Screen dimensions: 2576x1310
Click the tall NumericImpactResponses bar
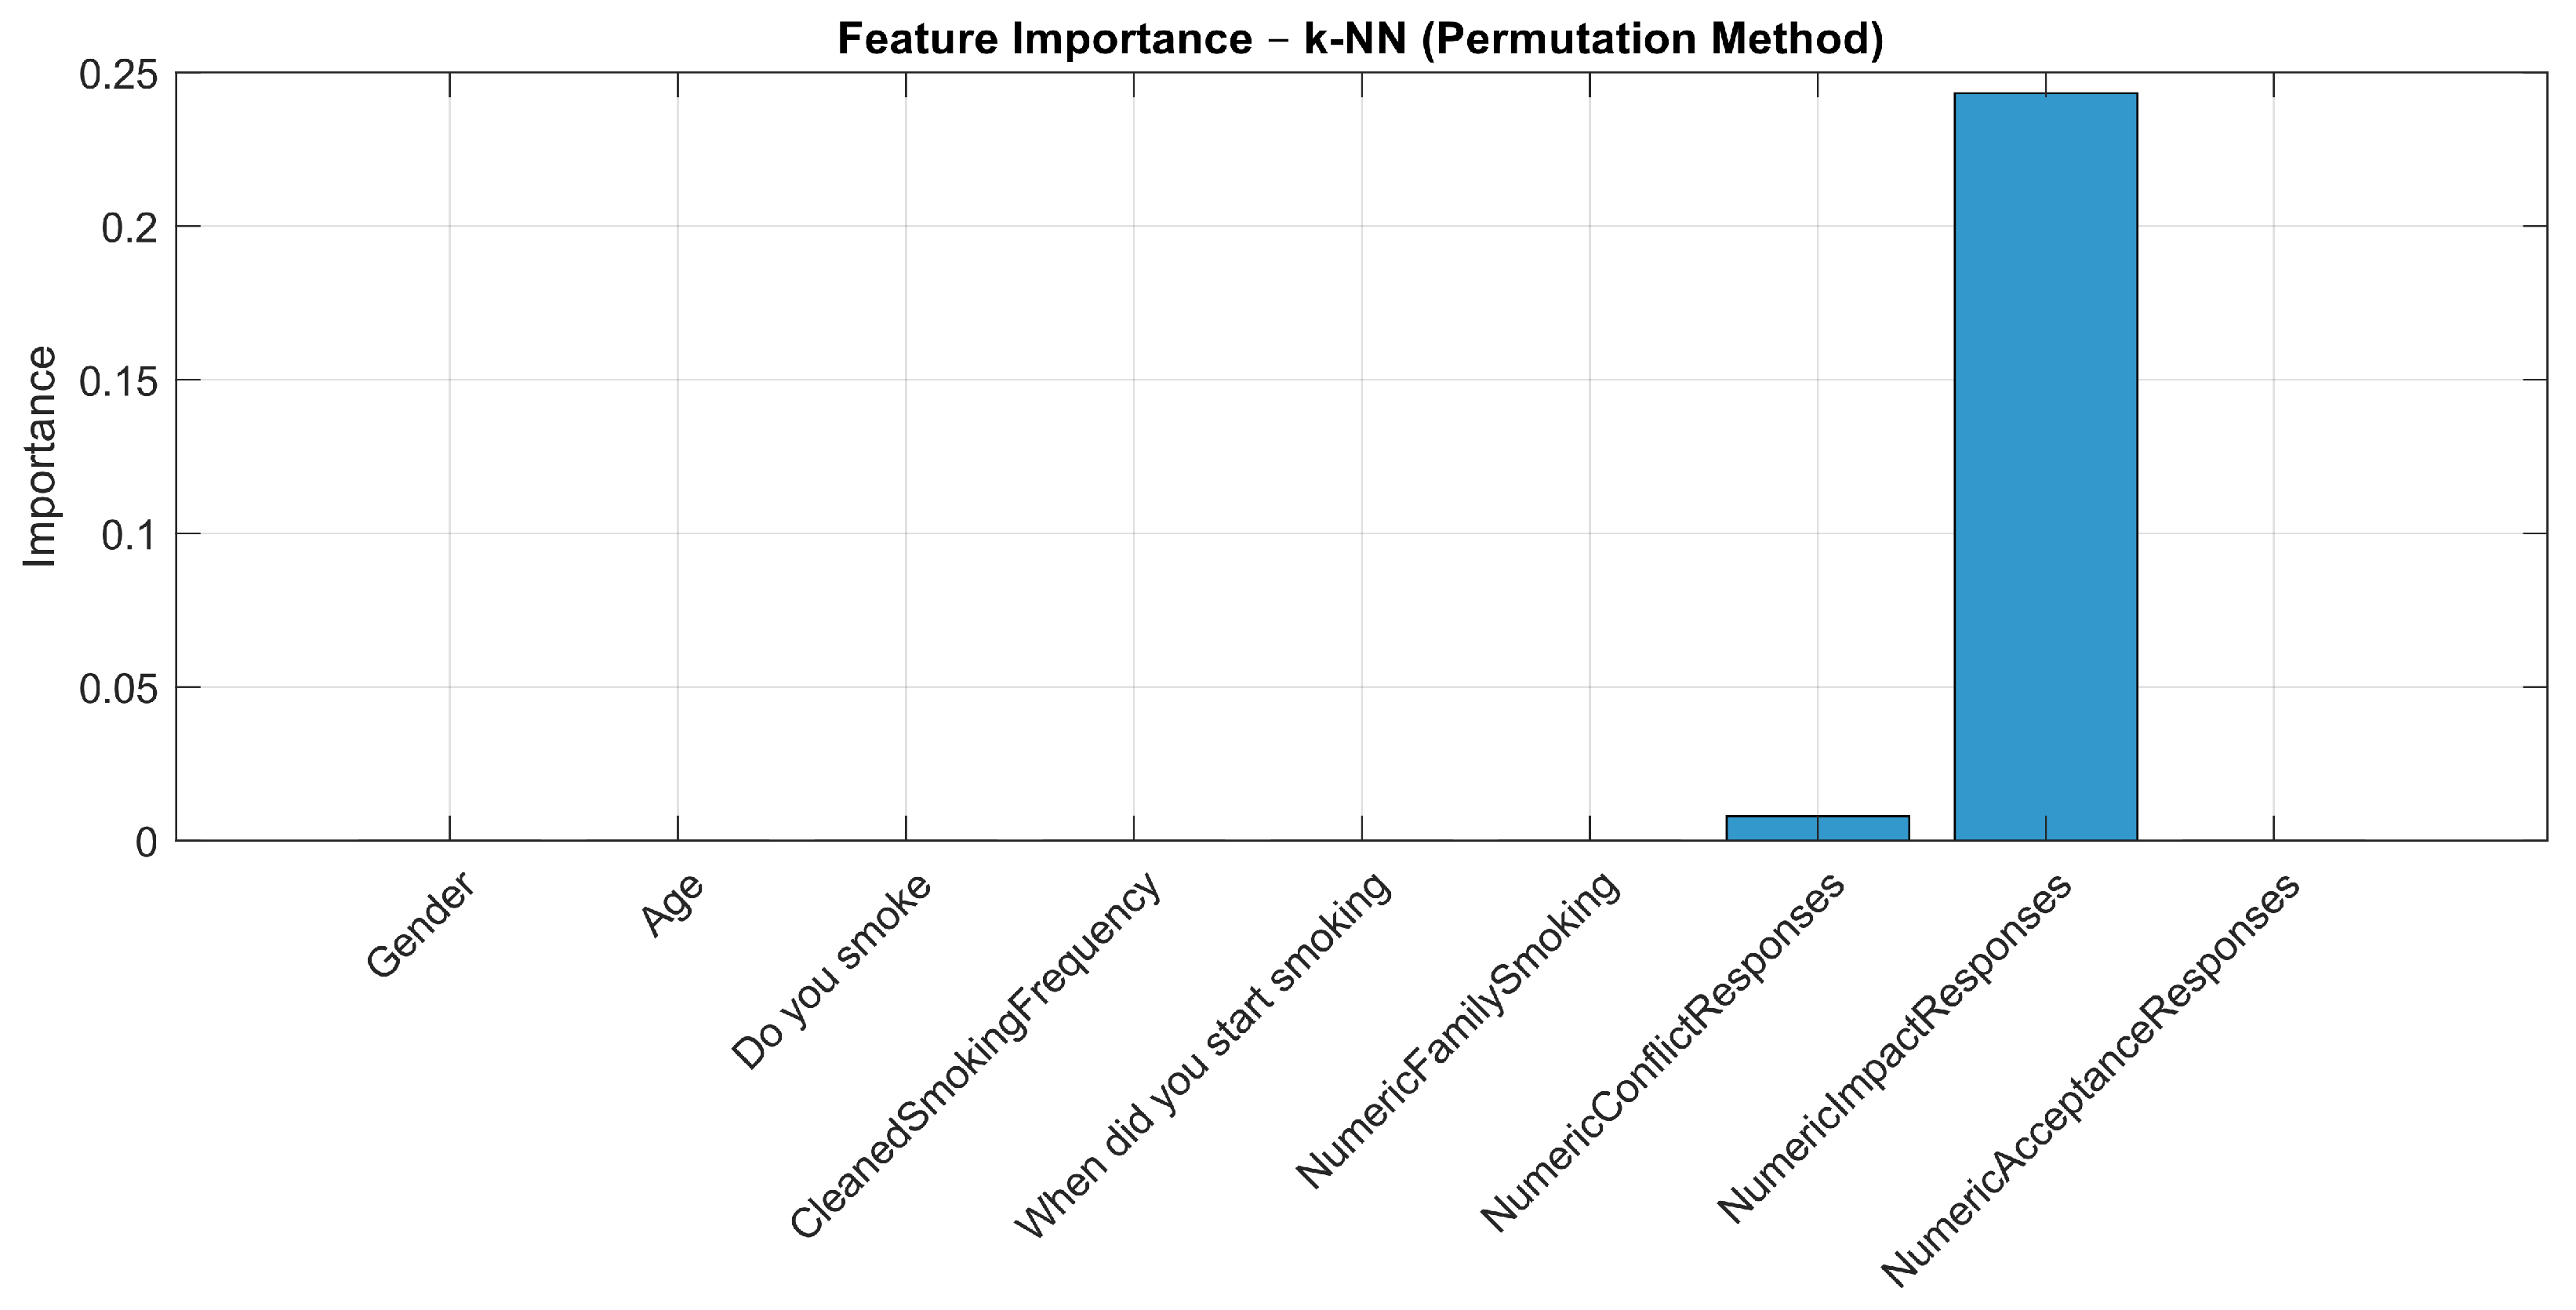click(2045, 466)
